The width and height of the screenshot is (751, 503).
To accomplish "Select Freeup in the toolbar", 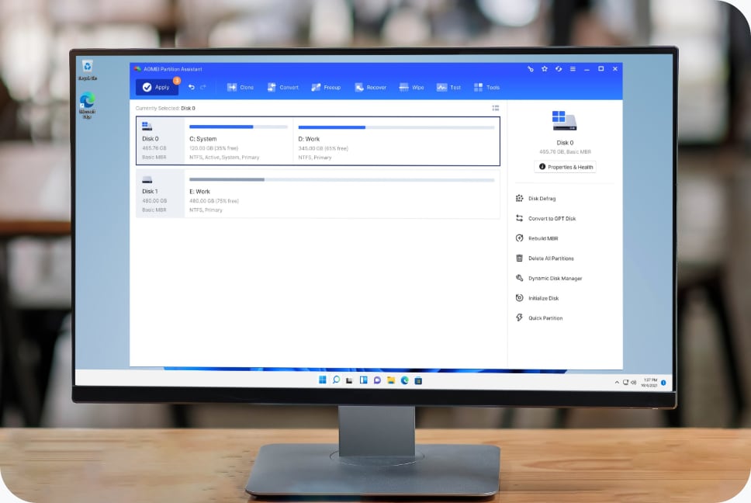I will [326, 87].
